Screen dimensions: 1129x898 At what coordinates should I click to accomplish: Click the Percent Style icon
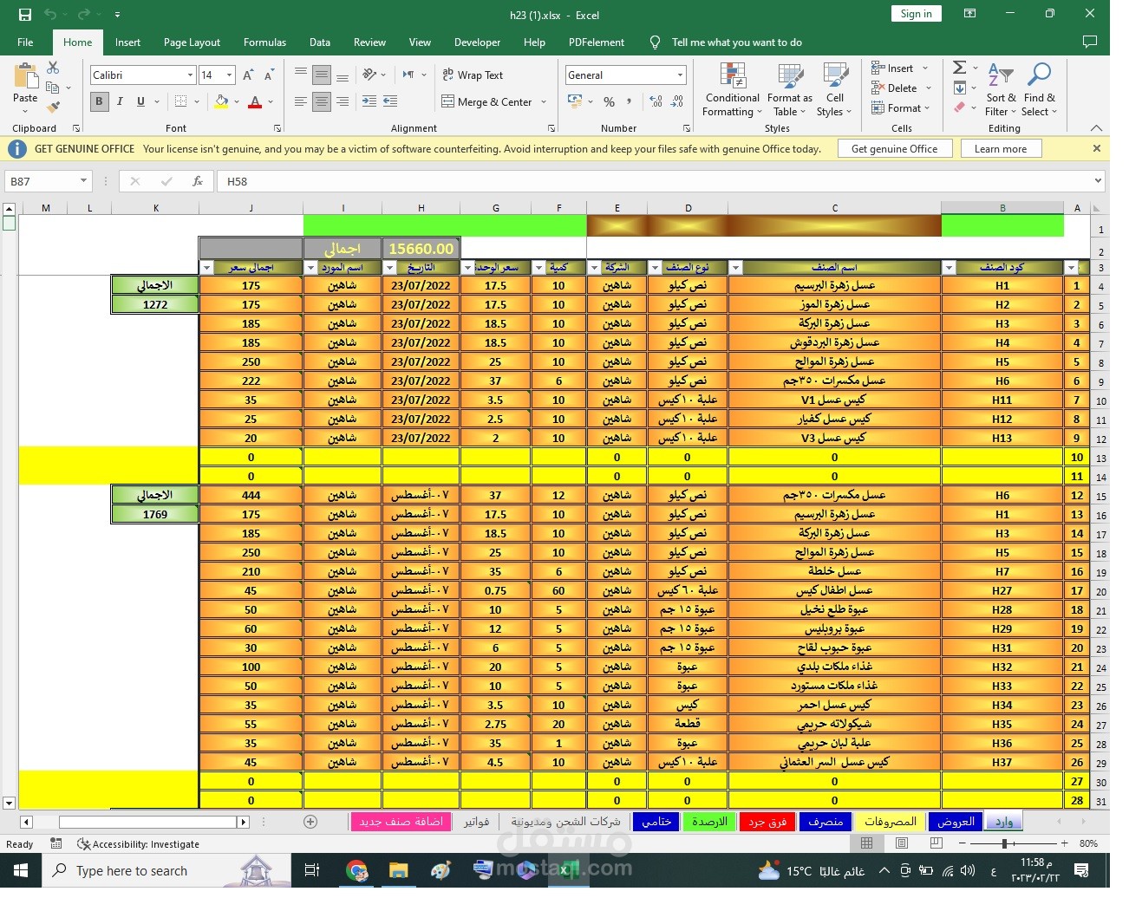pyautogui.click(x=609, y=101)
